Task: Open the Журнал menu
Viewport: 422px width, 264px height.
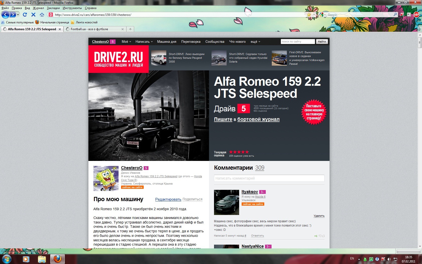Action: (38, 8)
